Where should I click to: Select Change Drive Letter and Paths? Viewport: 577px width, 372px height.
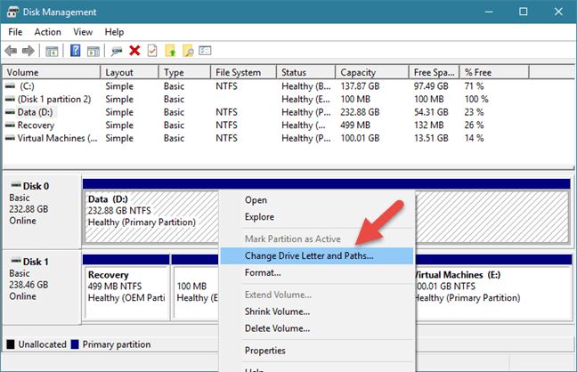[x=309, y=255]
